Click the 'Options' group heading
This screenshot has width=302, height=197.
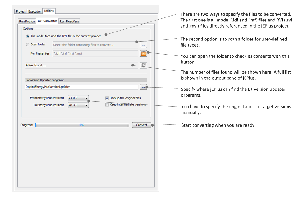coord(28,28)
